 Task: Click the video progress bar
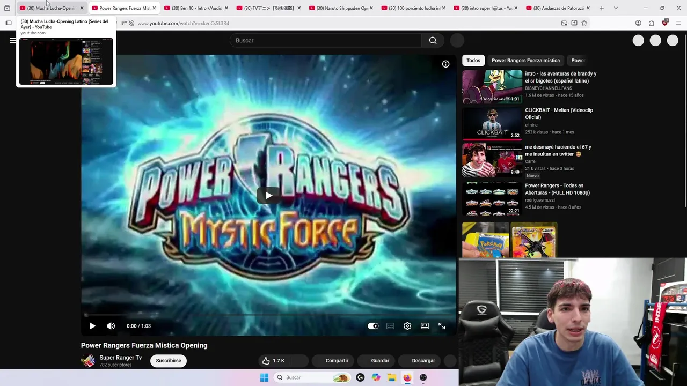pos(268,315)
